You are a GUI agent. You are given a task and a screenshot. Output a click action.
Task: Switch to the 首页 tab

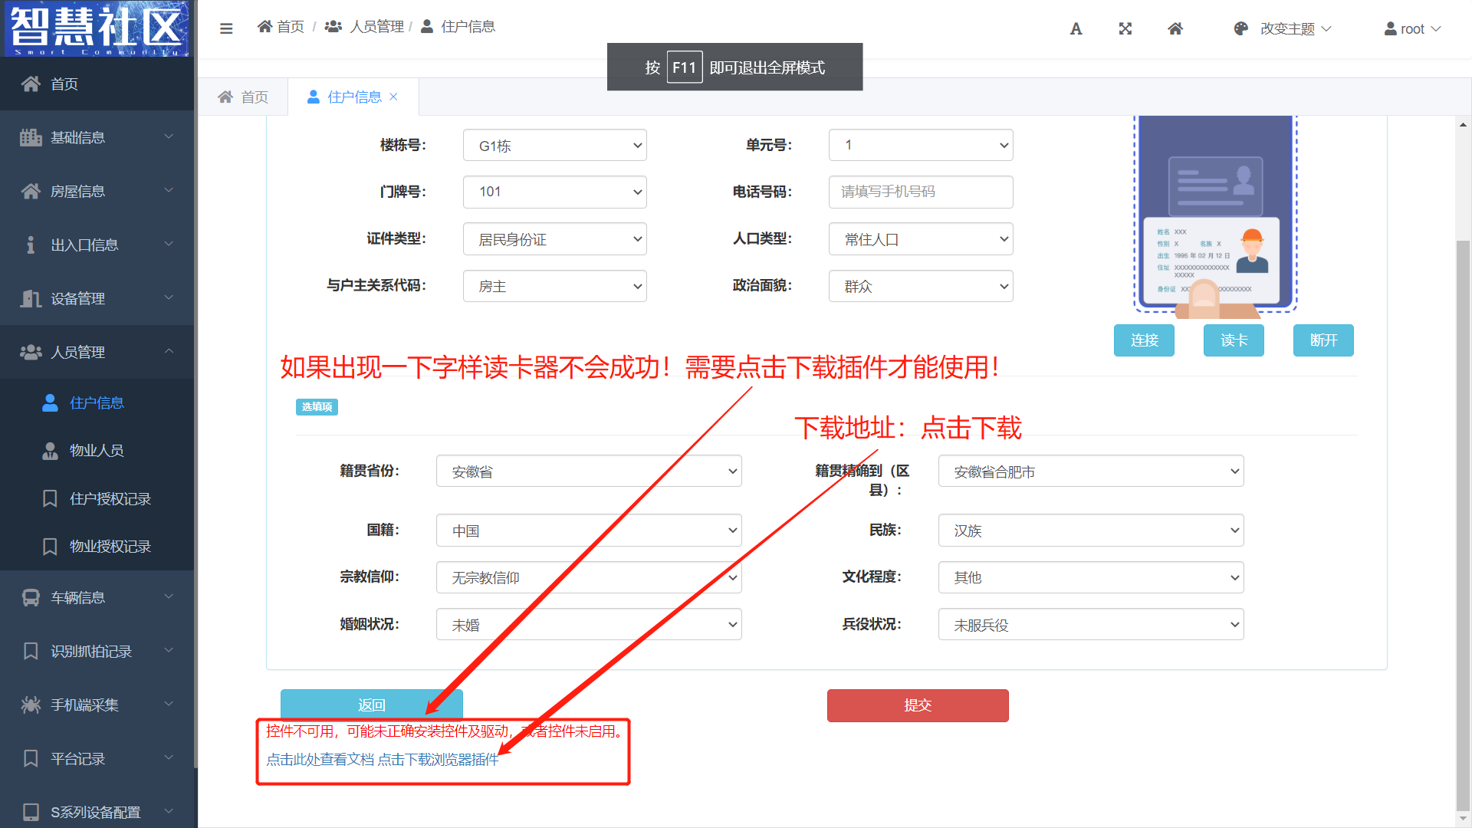click(243, 97)
